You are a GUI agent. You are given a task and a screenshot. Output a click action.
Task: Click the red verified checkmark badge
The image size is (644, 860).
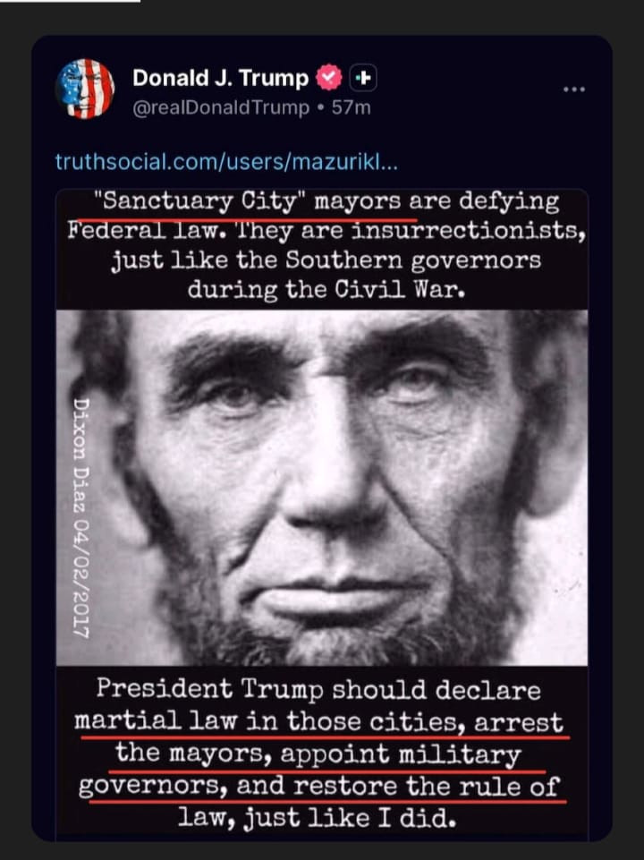[x=329, y=78]
